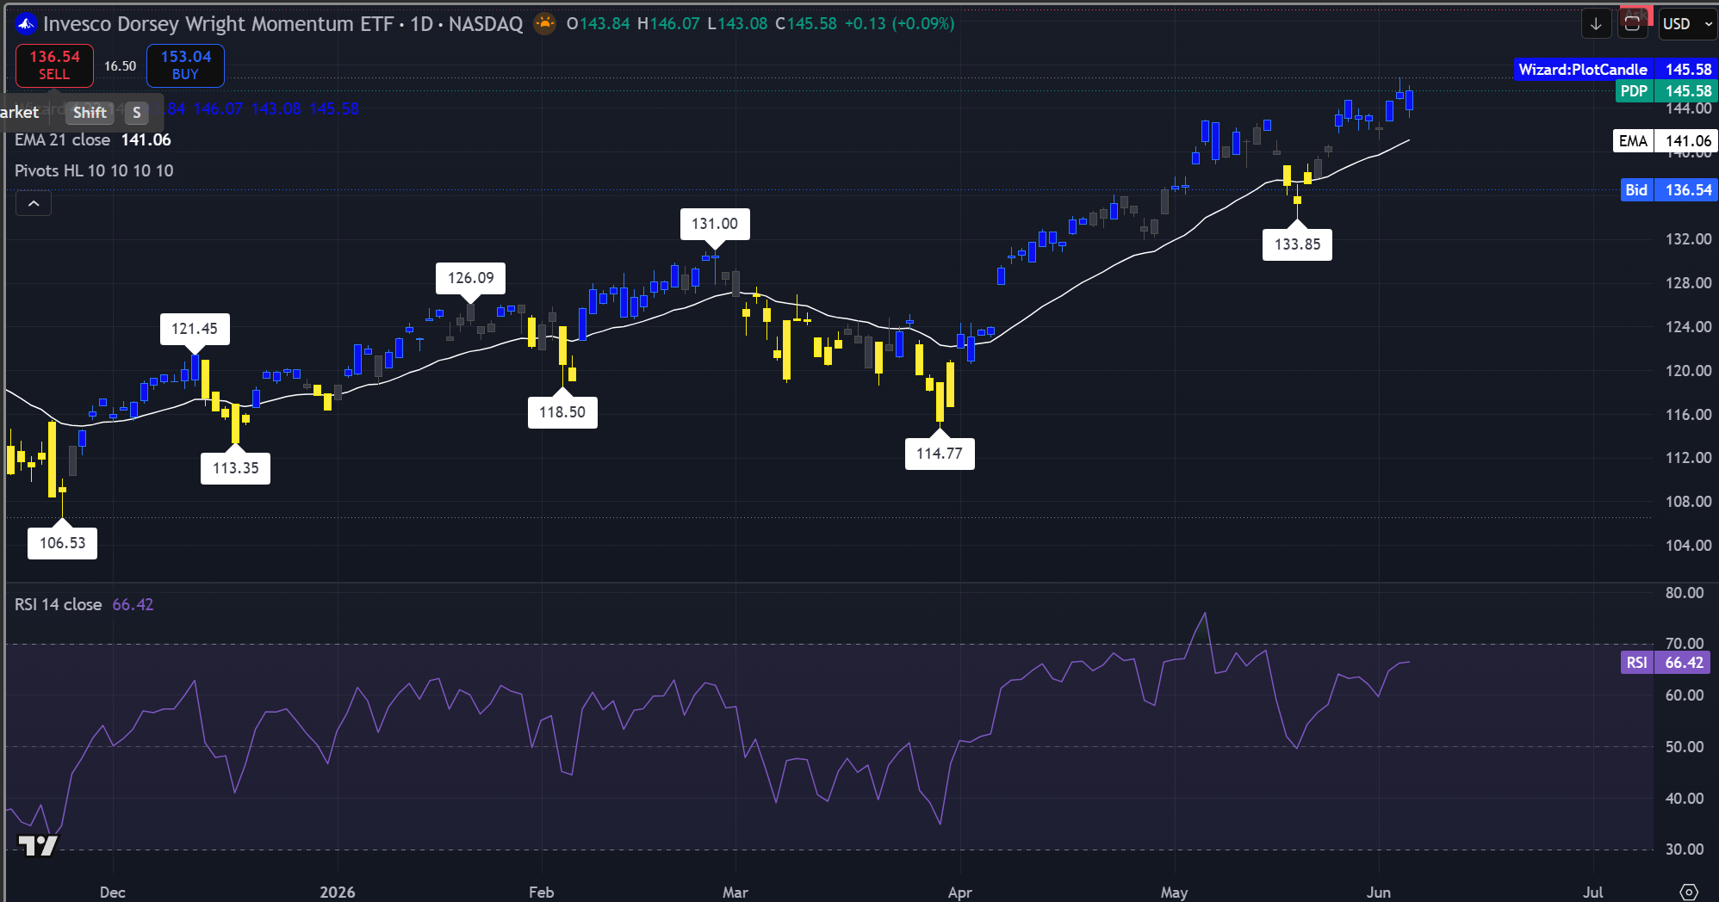Click the 133.85 pivot low label
This screenshot has width=1719, height=902.
(1297, 244)
